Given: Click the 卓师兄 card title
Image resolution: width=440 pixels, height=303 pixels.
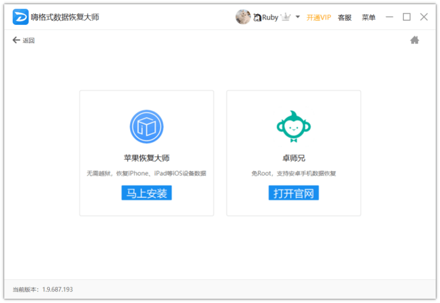Looking at the screenshot, I should 294,158.
